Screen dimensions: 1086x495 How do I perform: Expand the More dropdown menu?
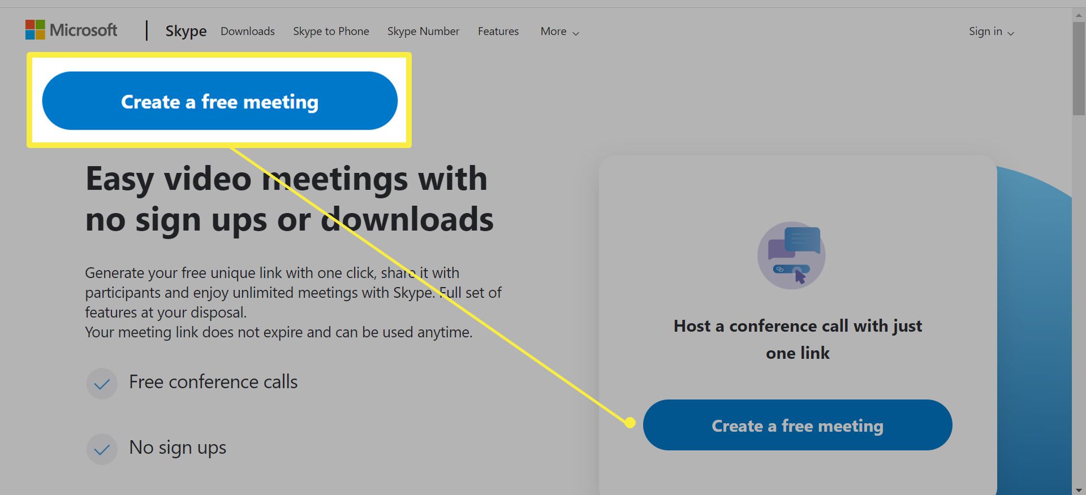[559, 32]
